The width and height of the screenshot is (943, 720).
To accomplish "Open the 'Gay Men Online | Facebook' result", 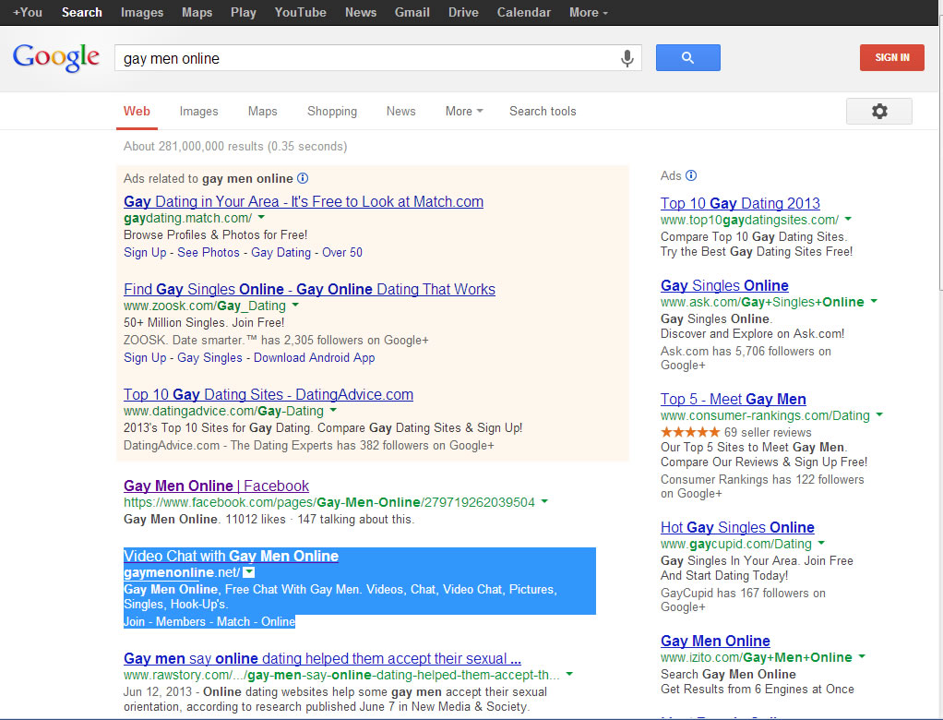I will tap(216, 486).
